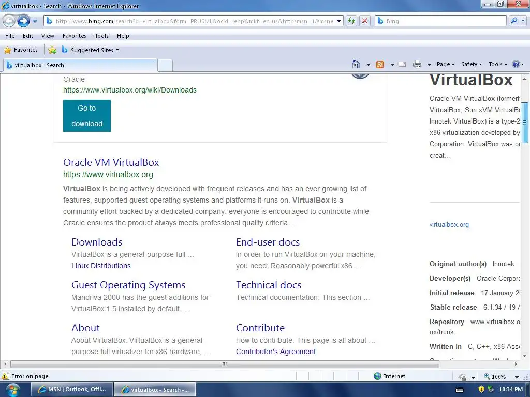The height and width of the screenshot is (397, 530).
Task: Click the vertical scrollbar thumb
Action: [524, 123]
